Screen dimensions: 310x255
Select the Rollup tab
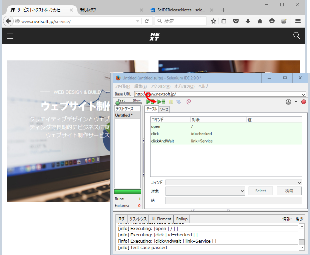(182, 219)
